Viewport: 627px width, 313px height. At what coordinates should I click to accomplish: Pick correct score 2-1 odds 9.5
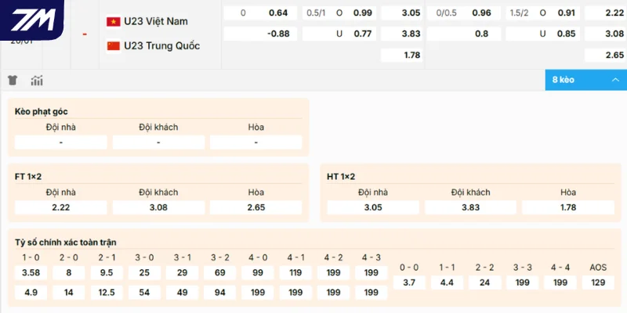pos(107,272)
